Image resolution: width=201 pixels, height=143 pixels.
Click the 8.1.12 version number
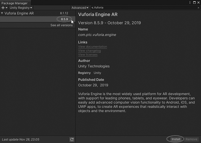pyautogui.click(x=64, y=13)
